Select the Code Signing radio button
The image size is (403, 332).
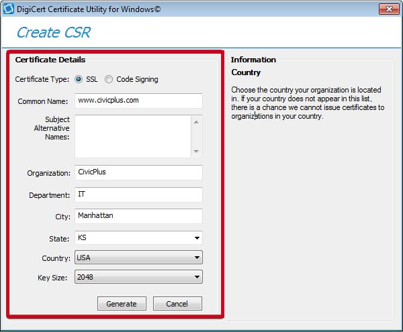[x=109, y=79]
